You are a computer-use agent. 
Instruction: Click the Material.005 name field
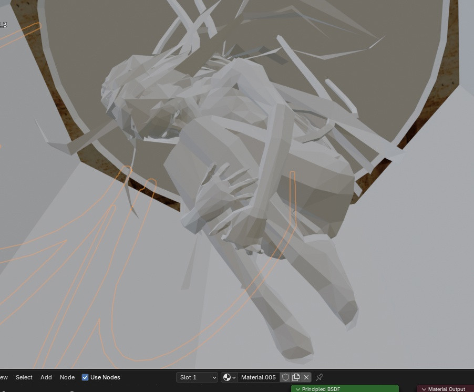tap(258, 377)
